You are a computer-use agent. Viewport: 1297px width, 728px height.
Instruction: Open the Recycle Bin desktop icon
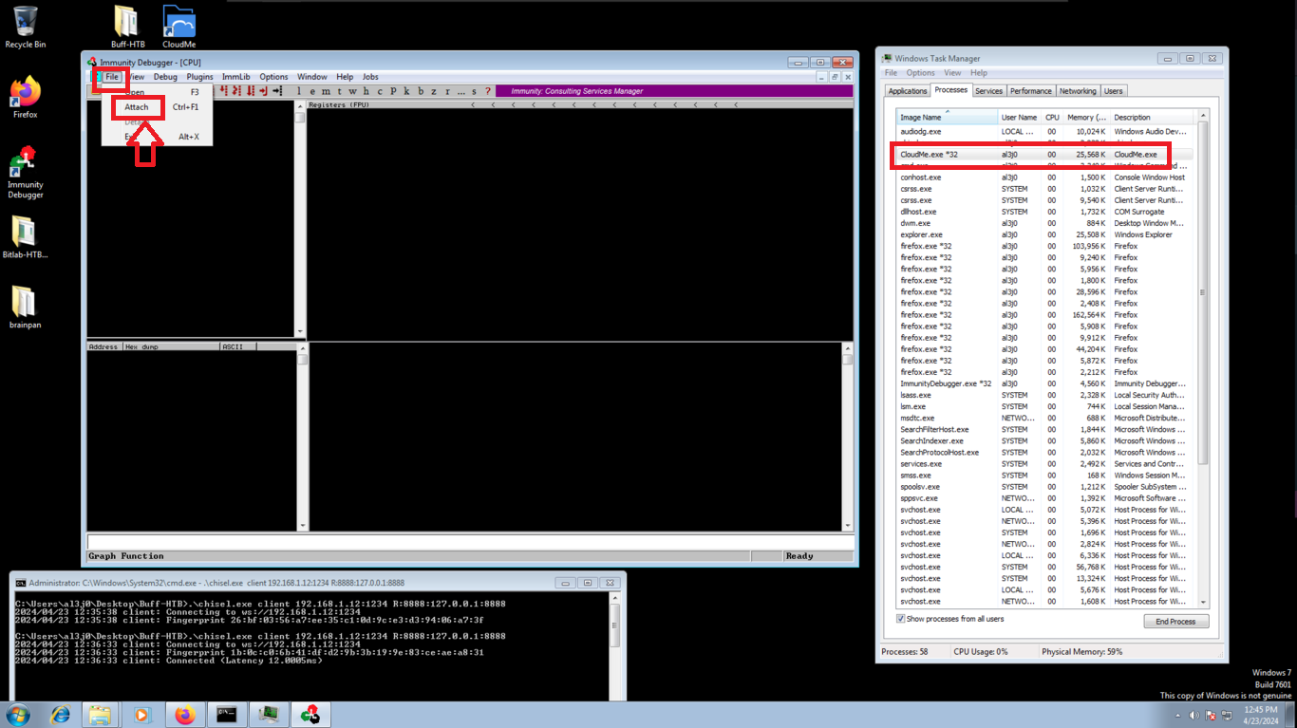pyautogui.click(x=26, y=27)
